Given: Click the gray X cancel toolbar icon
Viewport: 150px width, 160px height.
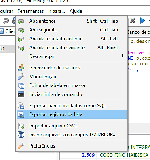Looking at the screenshot, I should [133, 21].
